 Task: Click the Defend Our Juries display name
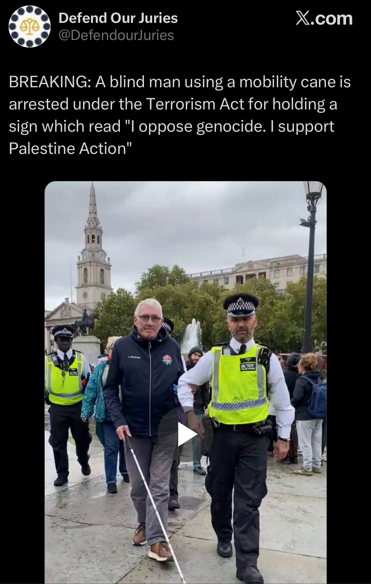click(x=118, y=18)
